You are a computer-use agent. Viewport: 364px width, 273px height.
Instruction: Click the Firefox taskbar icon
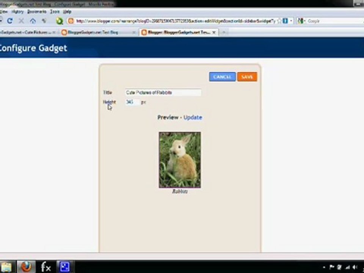click(26, 267)
